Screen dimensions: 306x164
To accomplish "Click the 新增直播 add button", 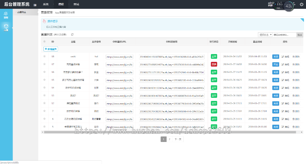I will point(51,49).
